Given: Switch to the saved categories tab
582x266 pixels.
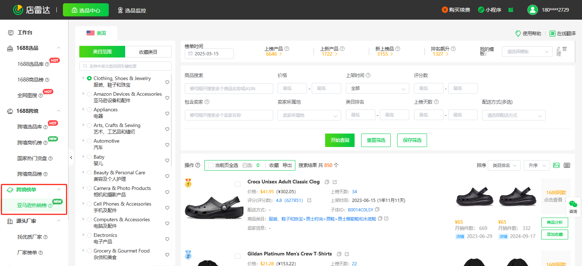Looking at the screenshot, I should tap(148, 52).
